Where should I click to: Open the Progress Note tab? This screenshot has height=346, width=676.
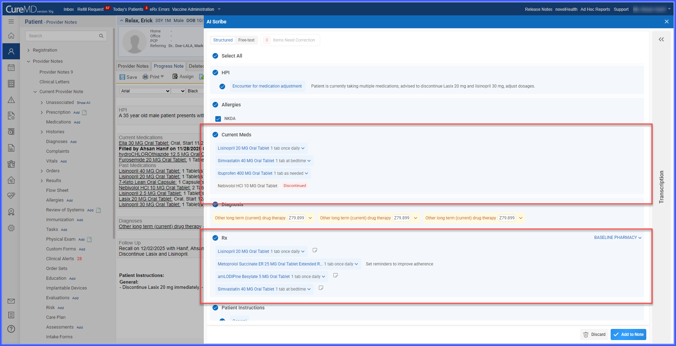click(169, 66)
